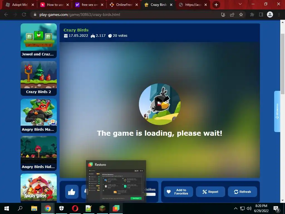Click the Restoro taskbar icon
The height and width of the screenshot is (214, 285).
(116, 208)
